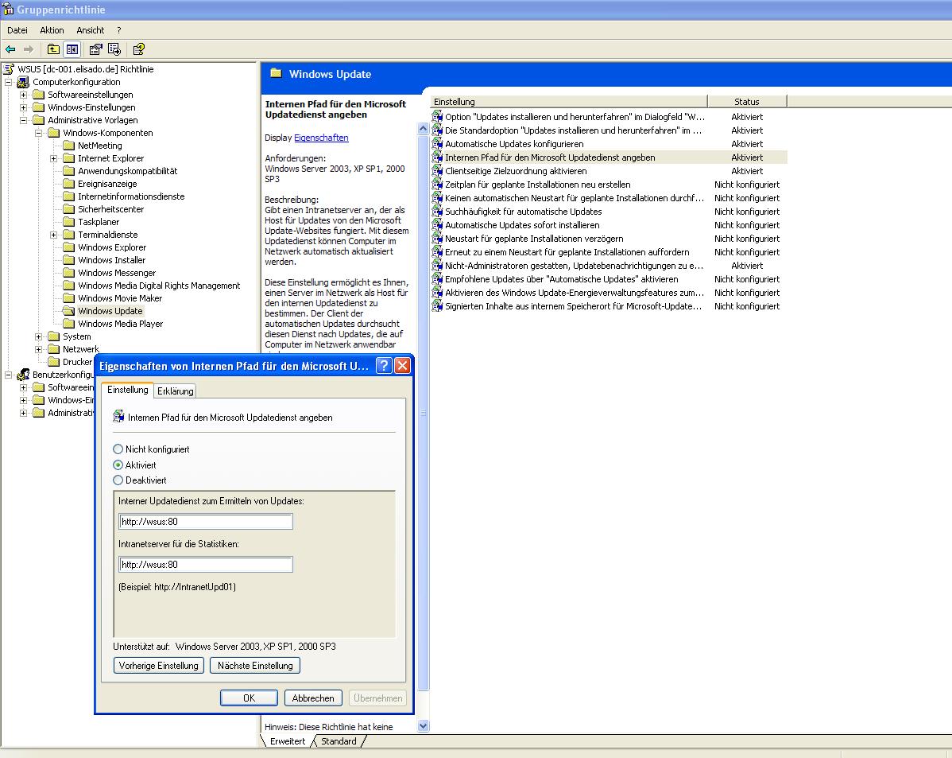Expand Windows-Einstellungen under Computerkonfiguration
Viewport: 952px width, 758px height.
click(24, 107)
